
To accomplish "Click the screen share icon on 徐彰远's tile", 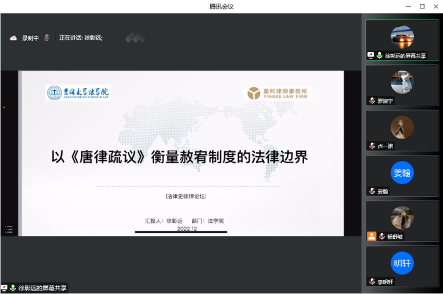I will tap(370, 55).
